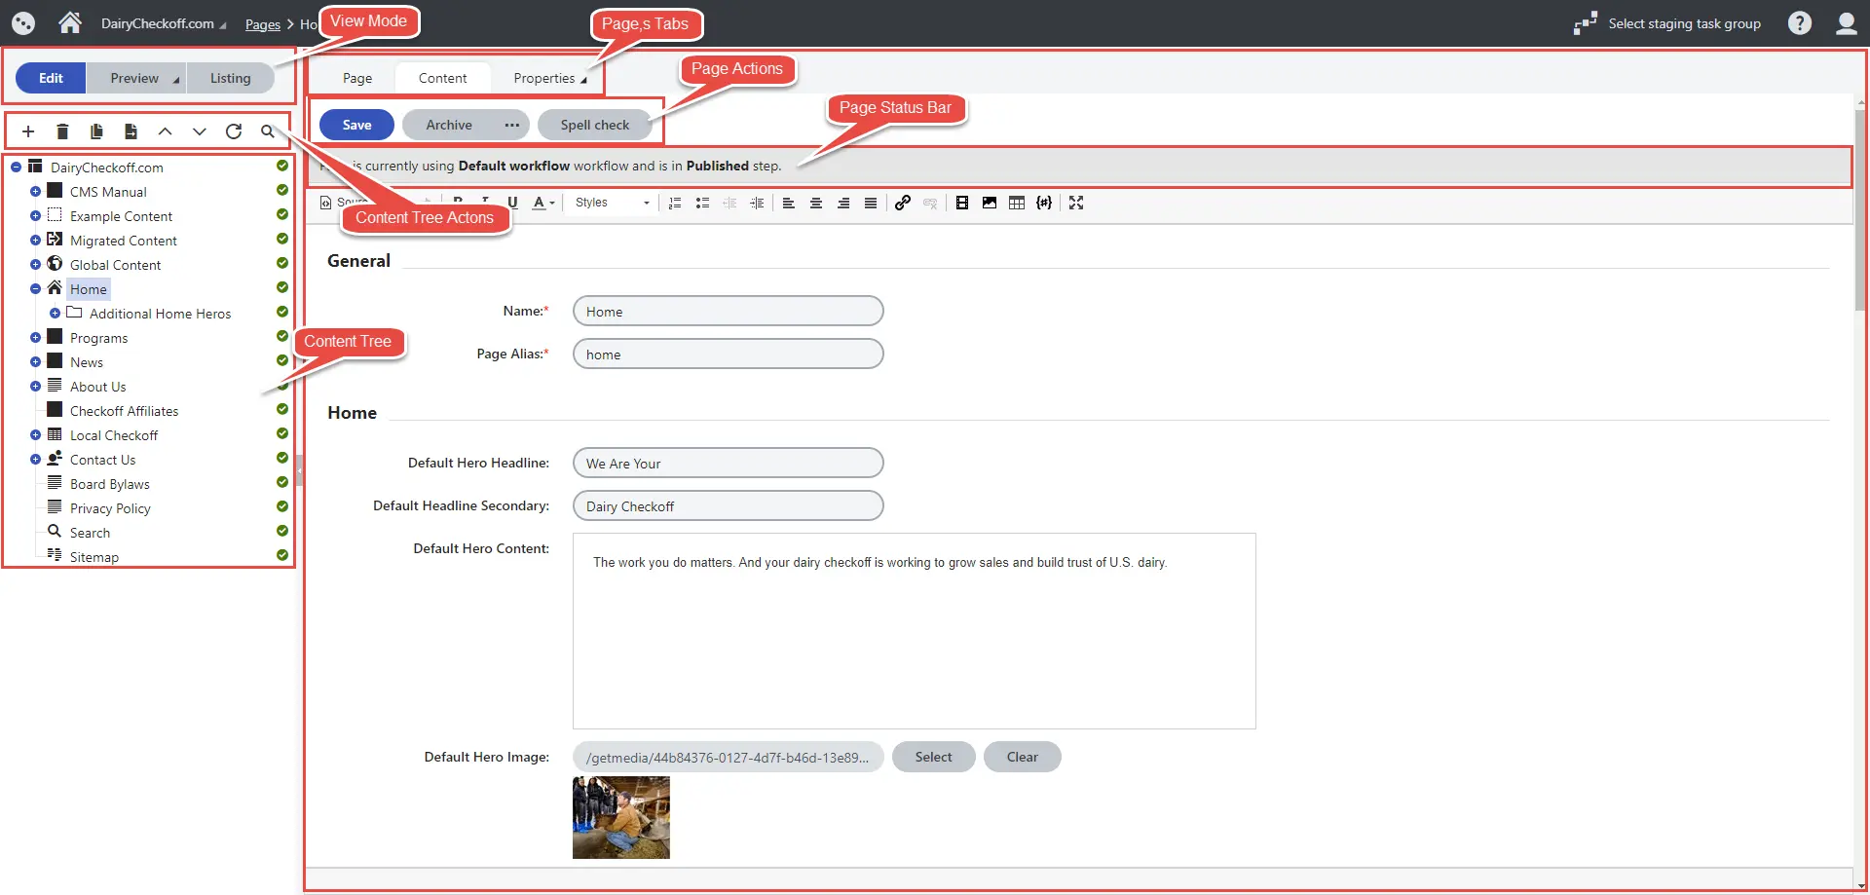Open the help question mark icon

pyautogui.click(x=1800, y=23)
